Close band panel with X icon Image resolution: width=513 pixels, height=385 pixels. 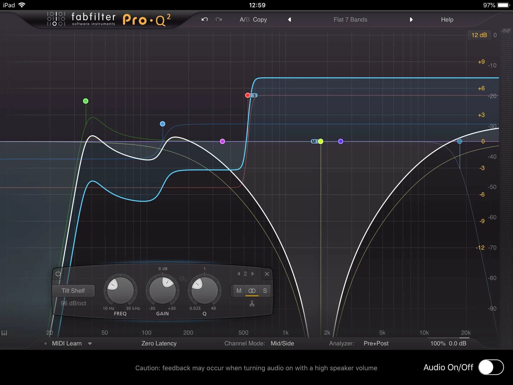click(x=267, y=274)
